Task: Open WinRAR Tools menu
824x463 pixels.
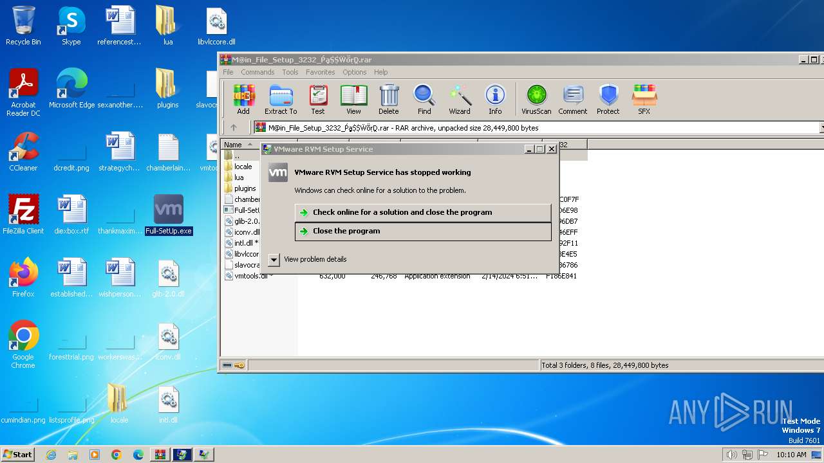Action: [290, 72]
